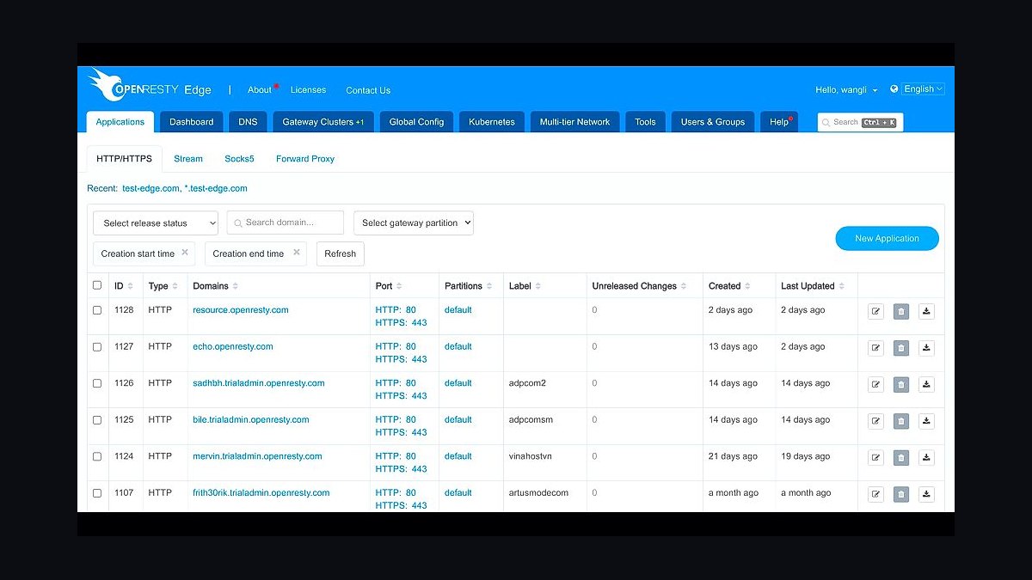Check the box for application 1125
Screen dimensions: 1032x580
pos(97,420)
